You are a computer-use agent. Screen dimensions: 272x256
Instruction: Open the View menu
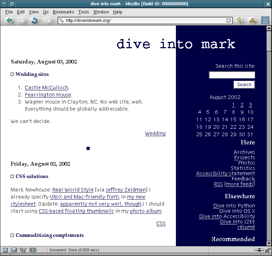coord(34,12)
